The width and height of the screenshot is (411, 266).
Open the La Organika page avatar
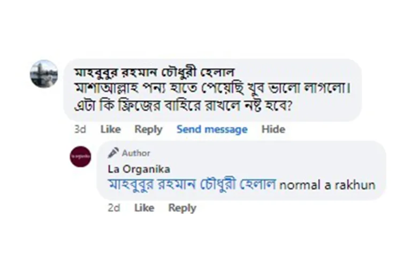point(80,157)
